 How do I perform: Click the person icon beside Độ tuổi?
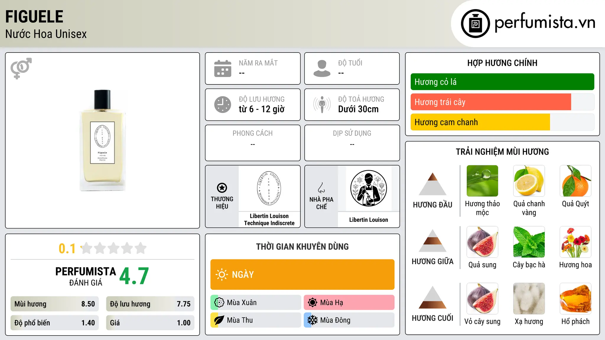(322, 68)
